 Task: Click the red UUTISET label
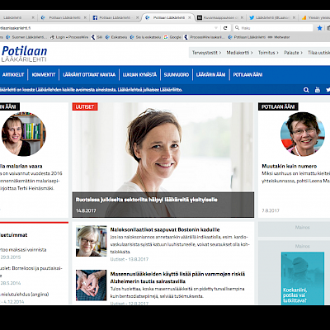click(85, 106)
